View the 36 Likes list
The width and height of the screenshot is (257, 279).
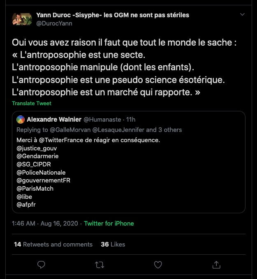point(113,244)
